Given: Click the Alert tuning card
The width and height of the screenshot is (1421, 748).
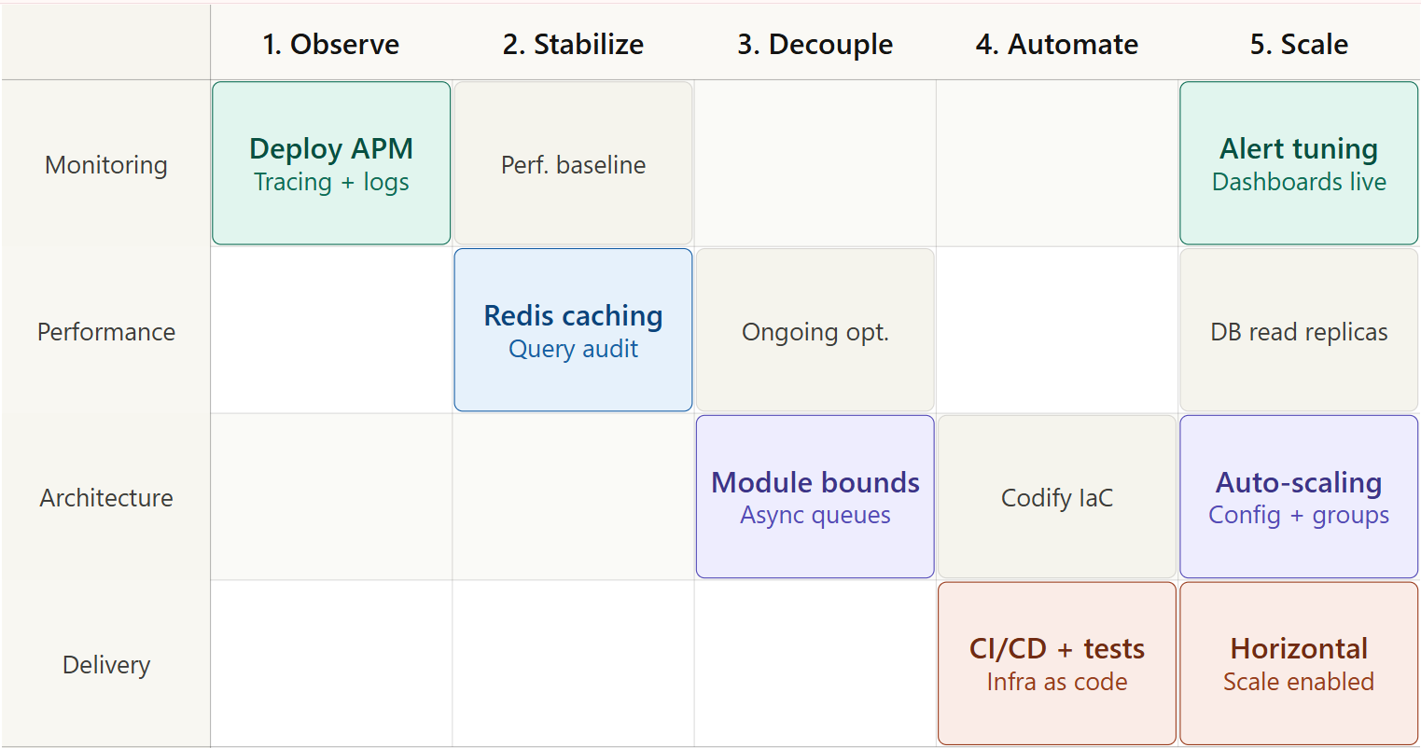Looking at the screenshot, I should coord(1299,163).
